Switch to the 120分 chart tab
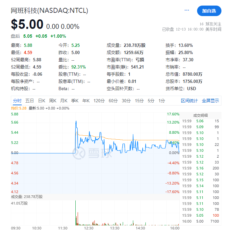The width and height of the screenshot is (229, 236). pyautogui.click(x=99, y=101)
